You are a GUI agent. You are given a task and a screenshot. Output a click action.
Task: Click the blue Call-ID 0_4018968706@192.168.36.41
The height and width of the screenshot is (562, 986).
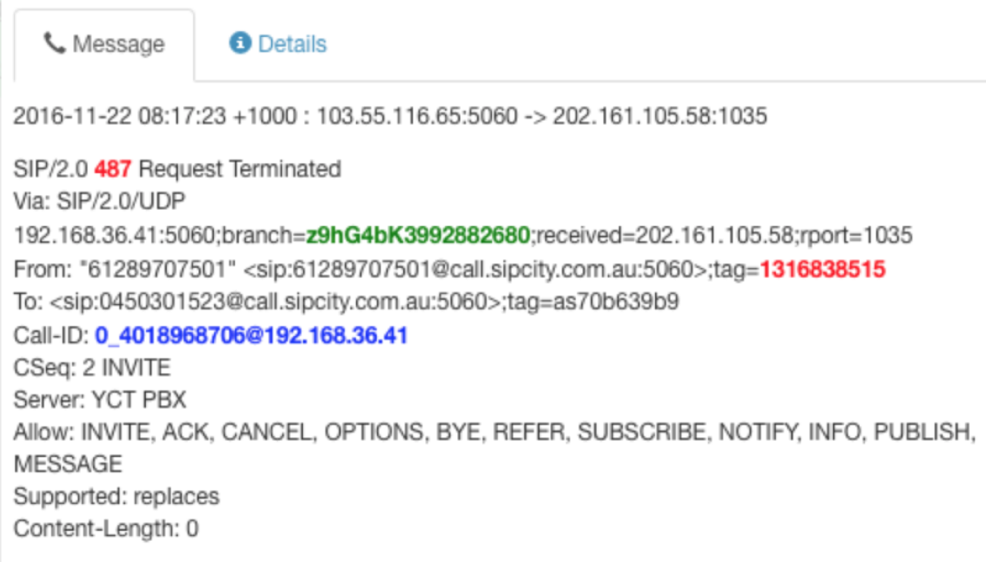point(252,335)
